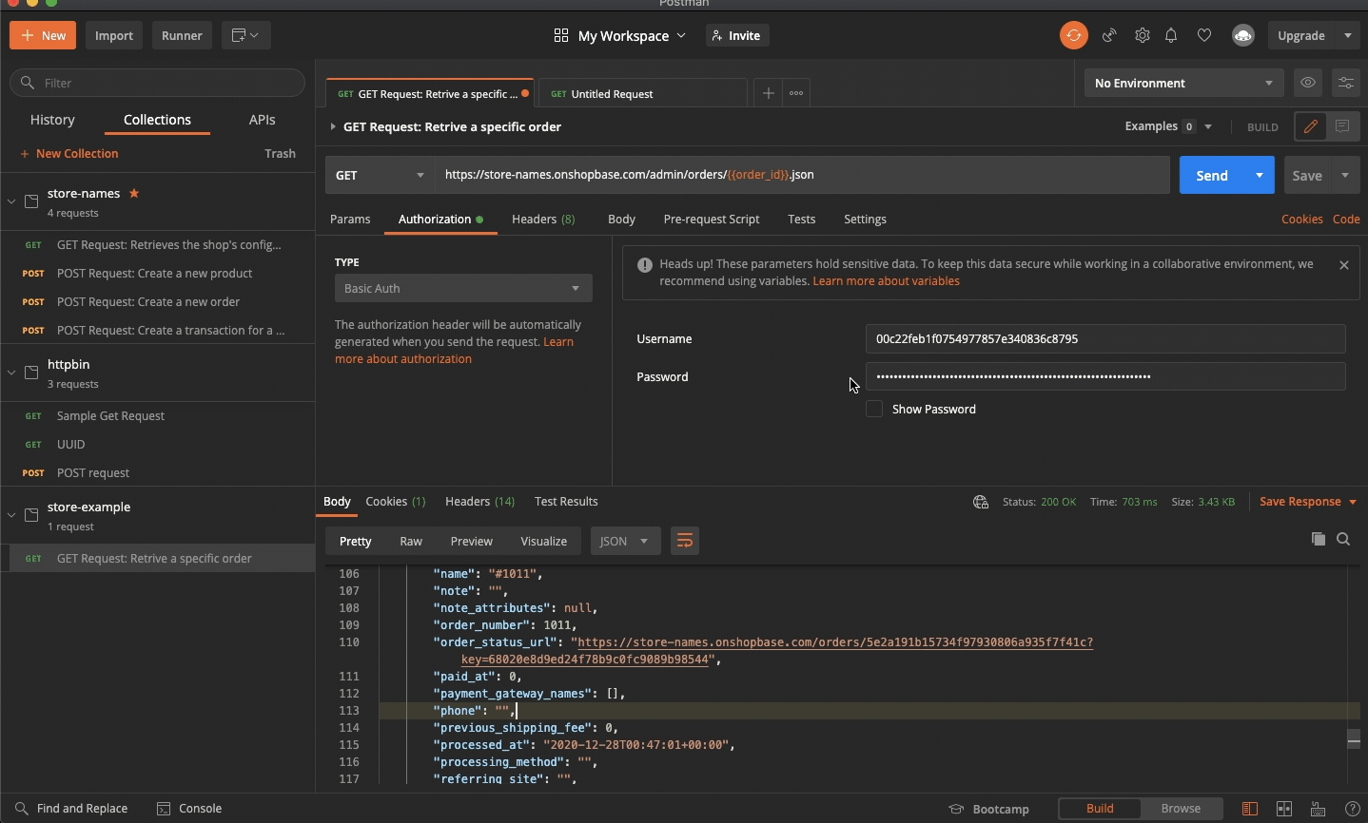Image resolution: width=1368 pixels, height=823 pixels.
Task: Search the response body magnifier icon
Action: pos(1343,539)
